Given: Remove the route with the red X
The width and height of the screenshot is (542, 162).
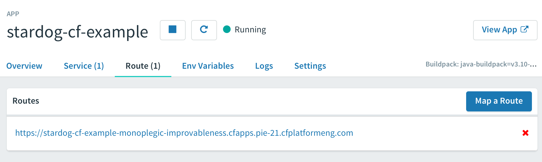Looking at the screenshot, I should (x=525, y=133).
